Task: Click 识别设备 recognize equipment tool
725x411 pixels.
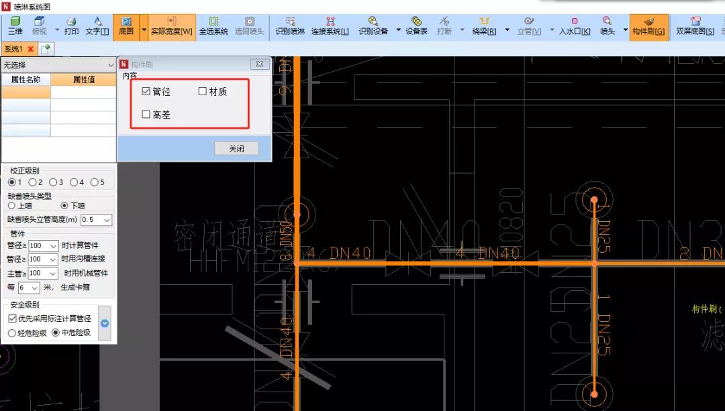Action: [373, 26]
